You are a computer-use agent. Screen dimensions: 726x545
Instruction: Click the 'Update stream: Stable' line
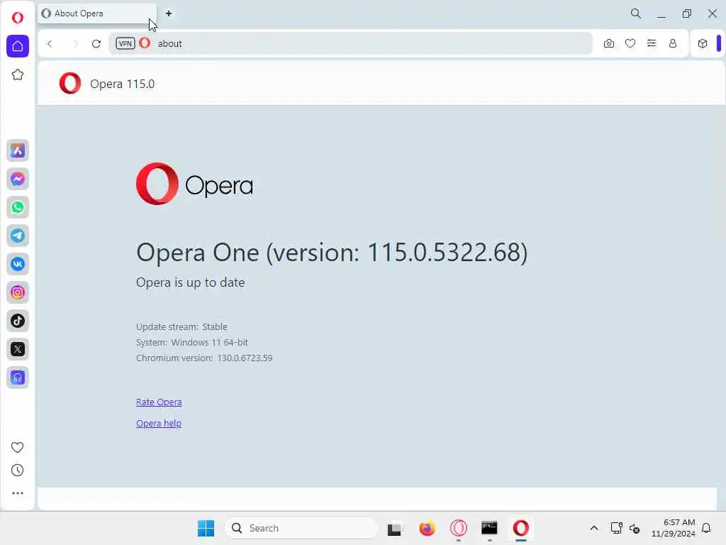(x=181, y=326)
